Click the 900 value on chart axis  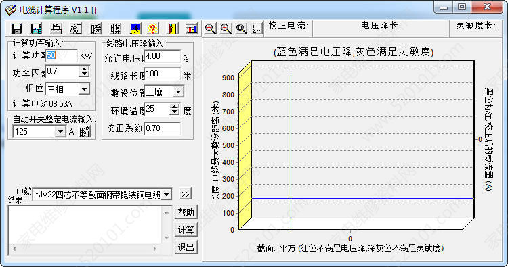point(228,78)
